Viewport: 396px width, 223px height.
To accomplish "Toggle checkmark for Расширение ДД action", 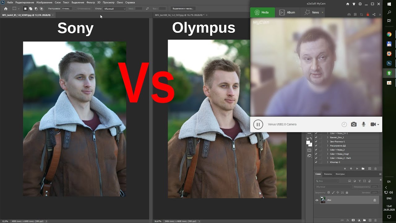I will pyautogui.click(x=316, y=146).
